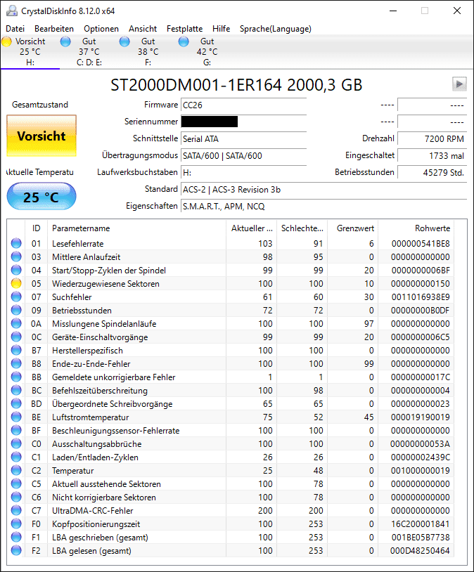Click the status dot for Herstellerspezifisch

(16, 350)
